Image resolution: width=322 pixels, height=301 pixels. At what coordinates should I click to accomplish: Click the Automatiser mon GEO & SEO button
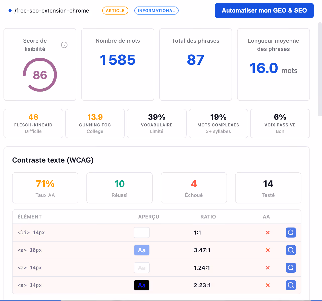pos(264,11)
